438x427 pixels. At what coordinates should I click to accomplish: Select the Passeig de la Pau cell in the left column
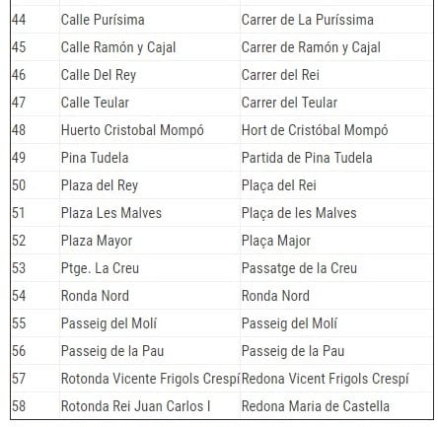[x=150, y=351]
